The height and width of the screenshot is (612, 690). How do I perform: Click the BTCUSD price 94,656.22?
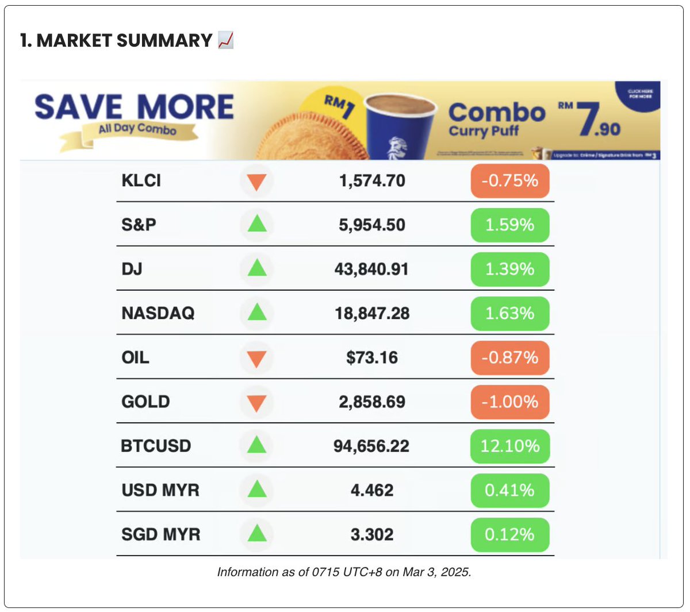coord(371,446)
